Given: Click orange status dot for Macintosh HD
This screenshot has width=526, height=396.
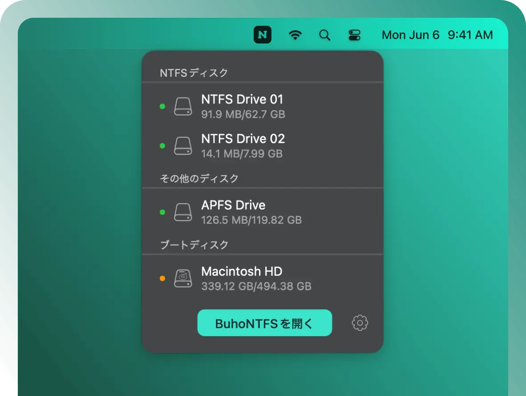Looking at the screenshot, I should point(162,278).
